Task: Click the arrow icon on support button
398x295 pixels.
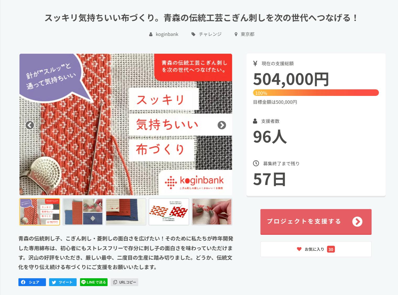Action: click(357, 222)
